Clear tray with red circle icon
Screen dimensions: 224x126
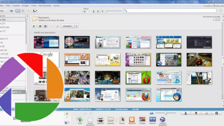(67, 118)
